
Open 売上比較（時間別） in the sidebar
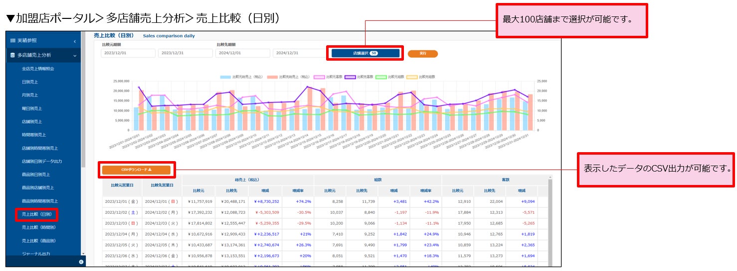(x=38, y=227)
